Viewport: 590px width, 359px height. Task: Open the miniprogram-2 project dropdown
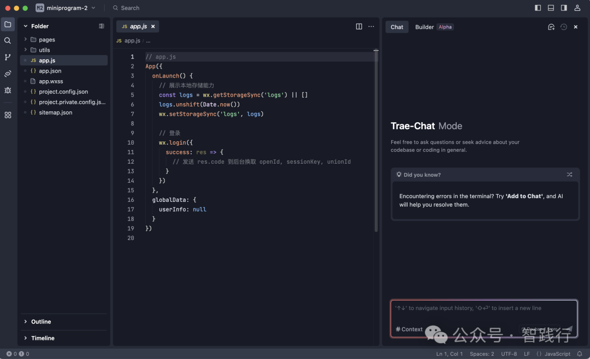click(66, 8)
